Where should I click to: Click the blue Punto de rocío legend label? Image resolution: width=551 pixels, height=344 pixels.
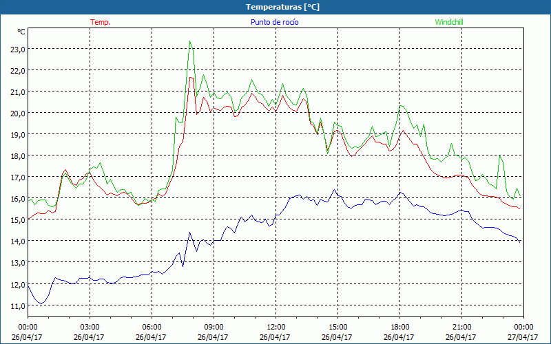coord(274,22)
